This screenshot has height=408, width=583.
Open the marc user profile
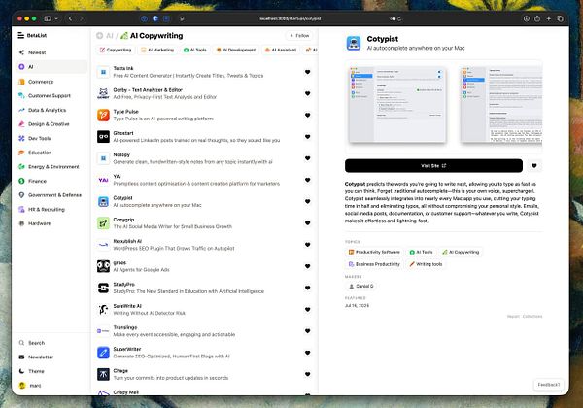(x=30, y=386)
